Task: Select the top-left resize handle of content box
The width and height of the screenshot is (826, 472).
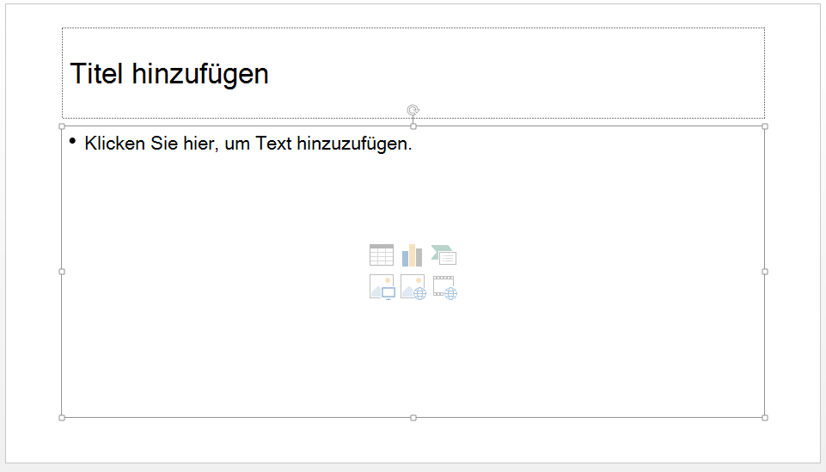Action: (x=62, y=126)
